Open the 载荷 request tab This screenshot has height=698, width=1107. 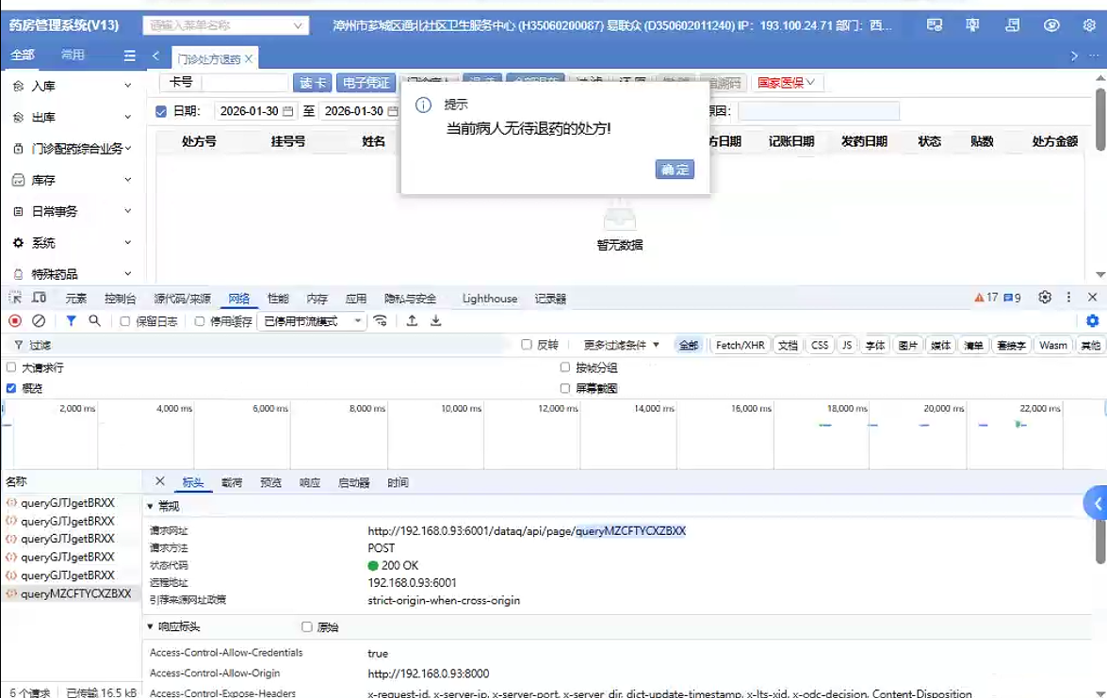point(232,482)
